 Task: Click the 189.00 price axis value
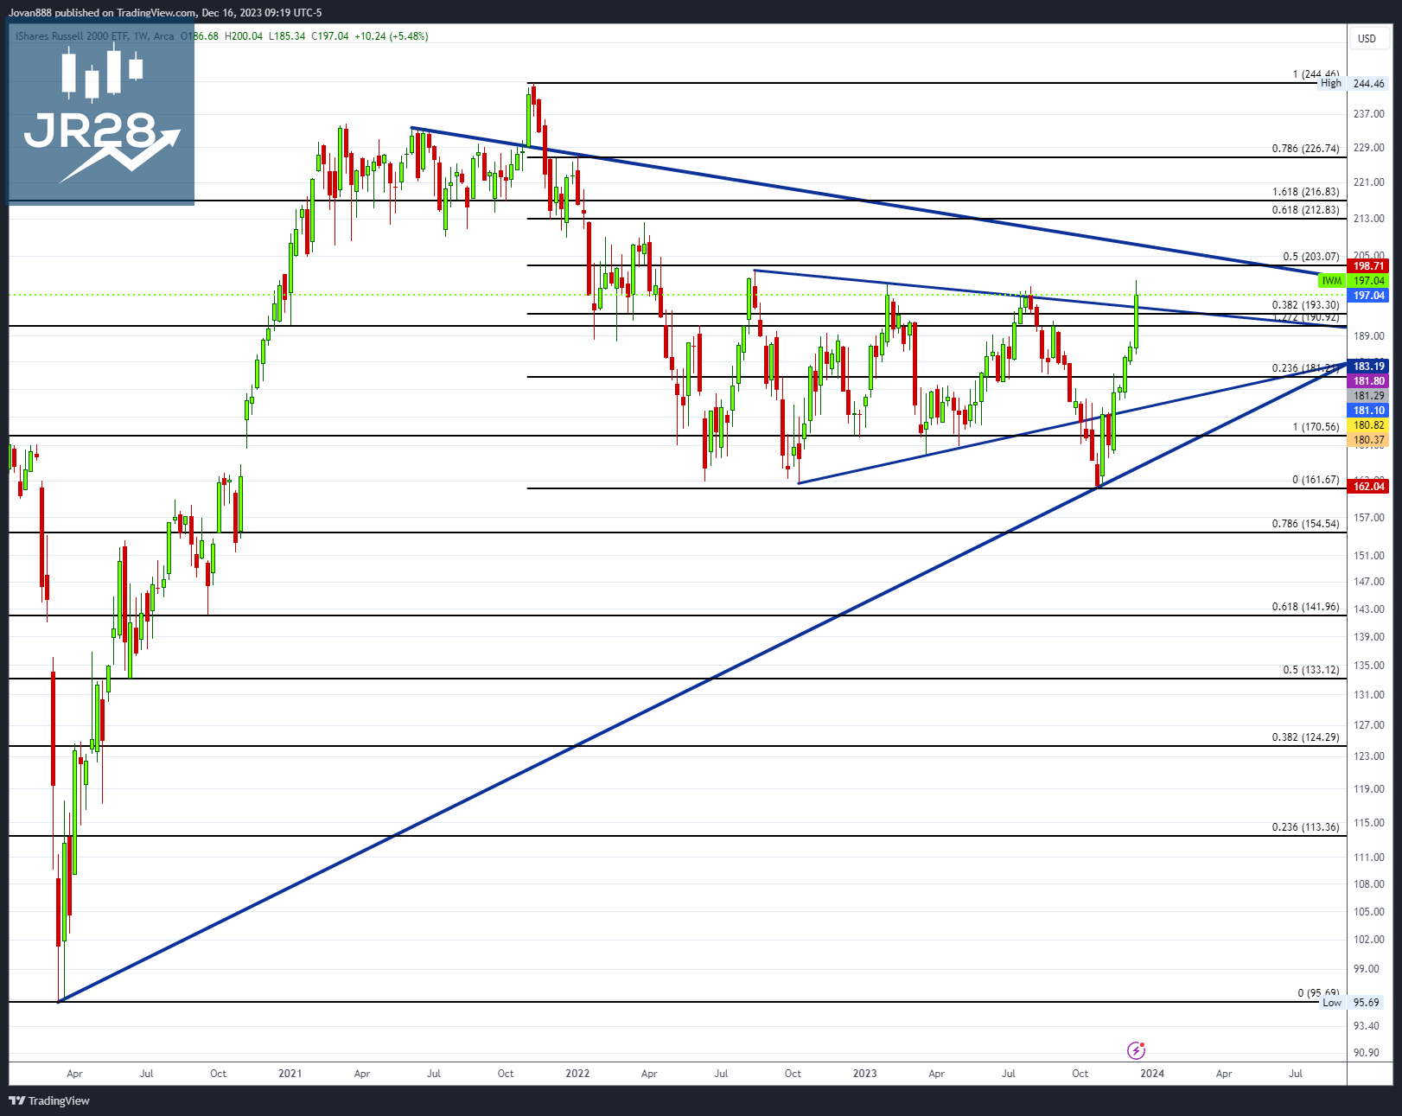pos(1369,336)
